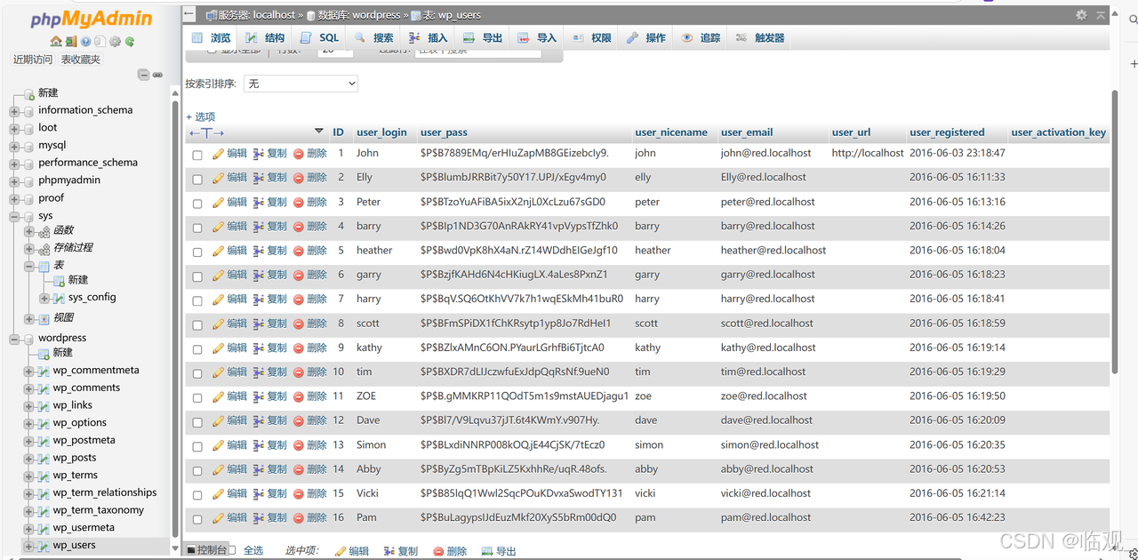
Task: Click email cell john@red.localhost
Action: pos(765,154)
